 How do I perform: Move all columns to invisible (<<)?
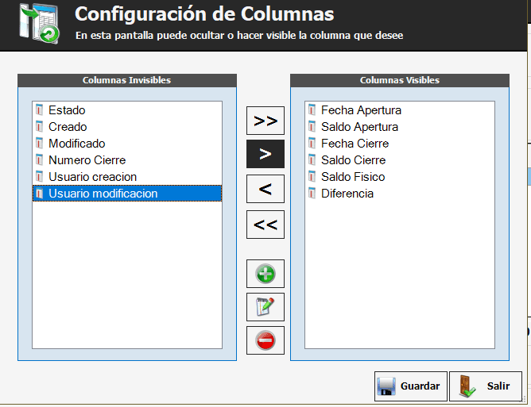tap(265, 225)
